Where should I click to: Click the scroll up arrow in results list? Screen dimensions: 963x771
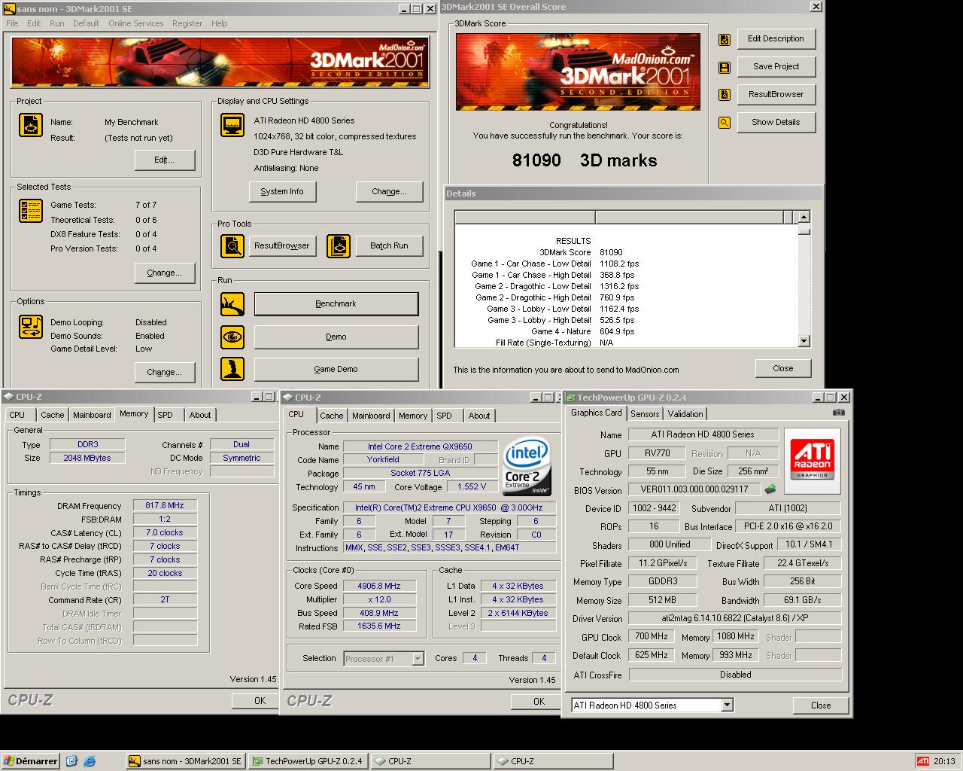click(804, 218)
